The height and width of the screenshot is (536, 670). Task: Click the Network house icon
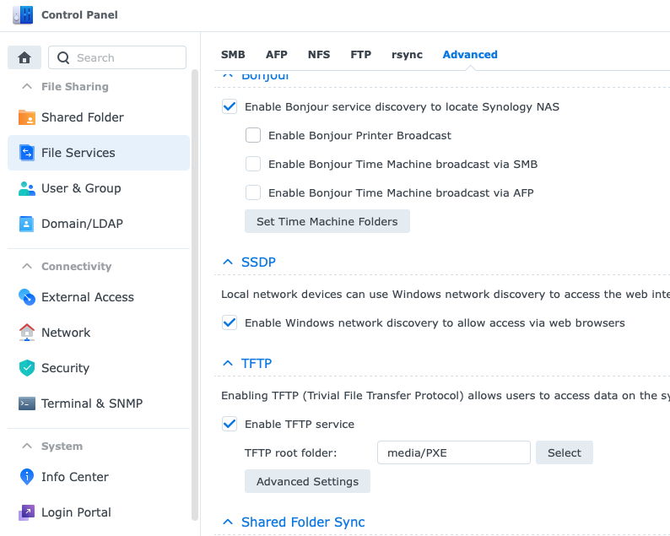pyautogui.click(x=27, y=333)
